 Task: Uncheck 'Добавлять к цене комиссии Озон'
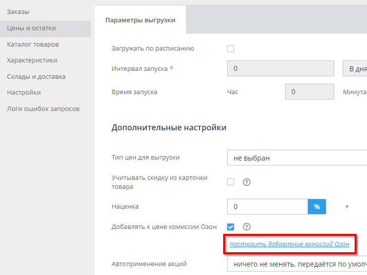[231, 227]
